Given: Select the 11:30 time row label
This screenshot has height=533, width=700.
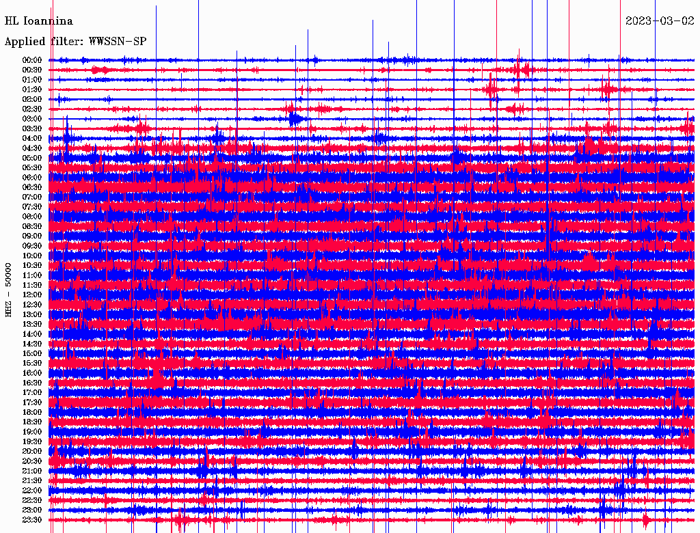Looking at the screenshot, I should [32, 285].
